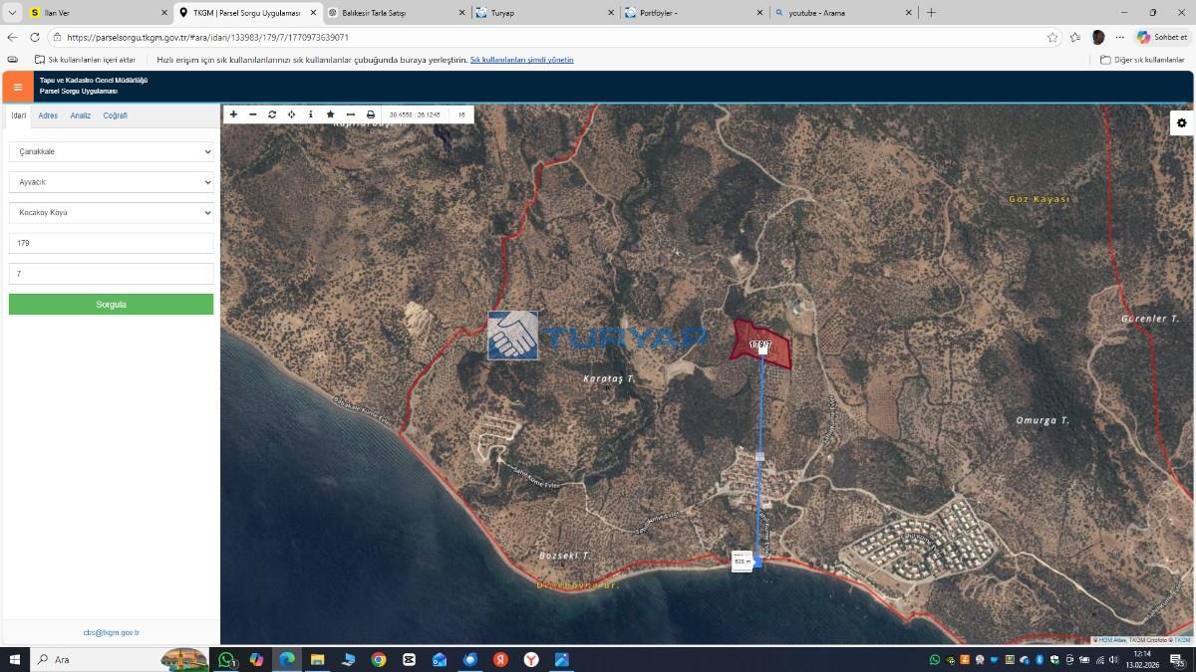
Task: Click the refresh map icon
Action: (x=272, y=114)
